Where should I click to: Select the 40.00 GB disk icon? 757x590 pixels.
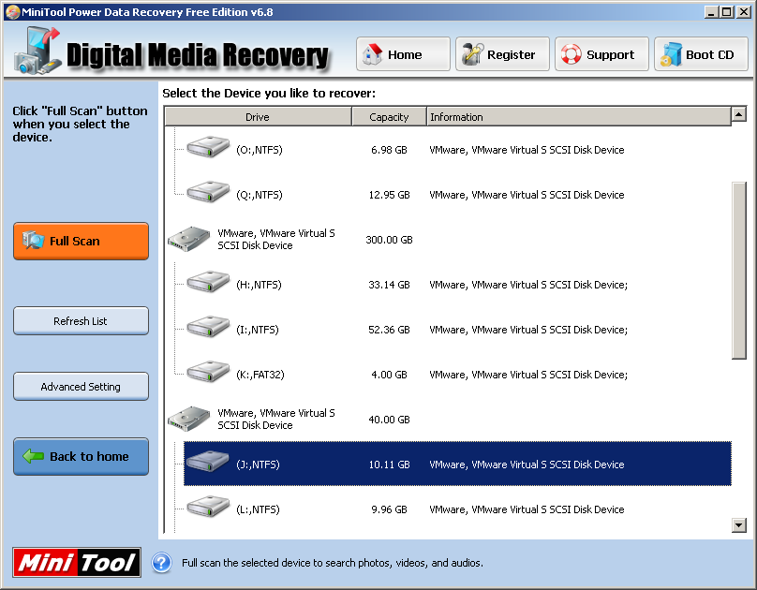click(188, 419)
